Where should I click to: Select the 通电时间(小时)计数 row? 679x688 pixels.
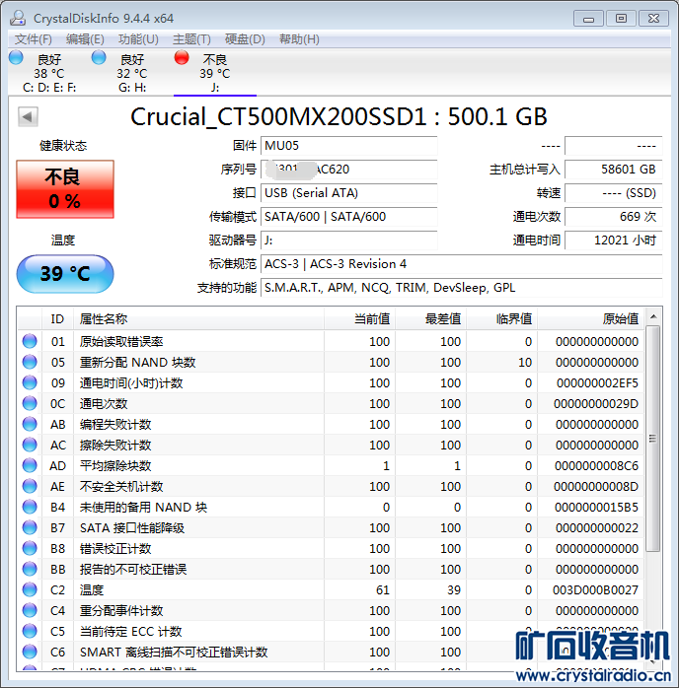(x=331, y=382)
